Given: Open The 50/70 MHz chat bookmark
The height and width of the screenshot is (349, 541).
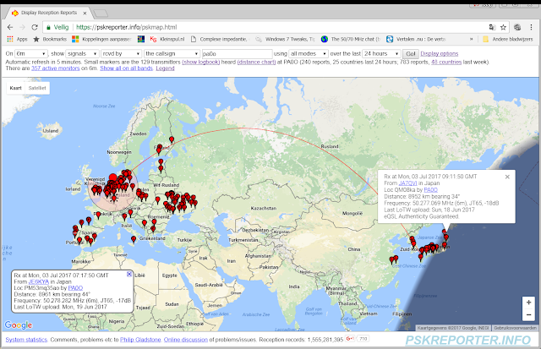Looking at the screenshot, I should tap(351, 40).
